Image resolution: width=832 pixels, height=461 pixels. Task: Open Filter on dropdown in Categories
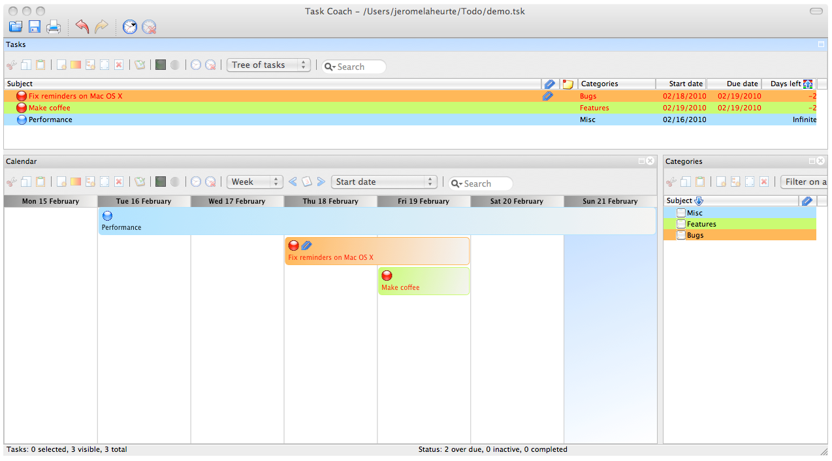click(804, 182)
